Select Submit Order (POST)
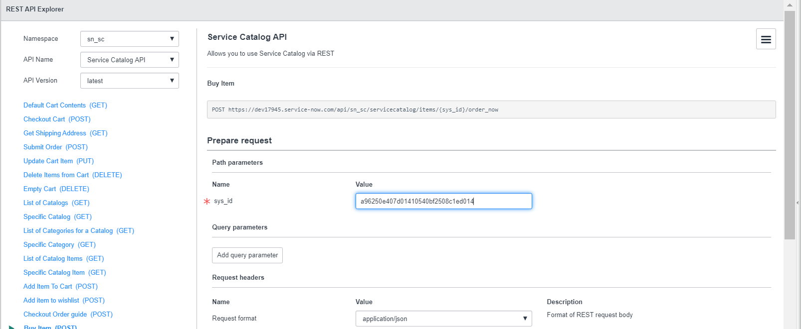The height and width of the screenshot is (329, 801). click(55, 147)
